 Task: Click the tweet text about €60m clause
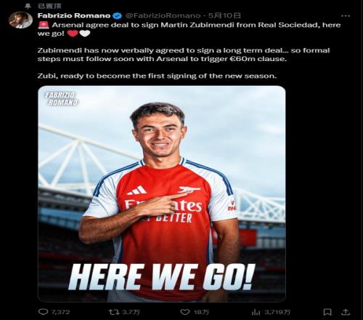point(184,55)
